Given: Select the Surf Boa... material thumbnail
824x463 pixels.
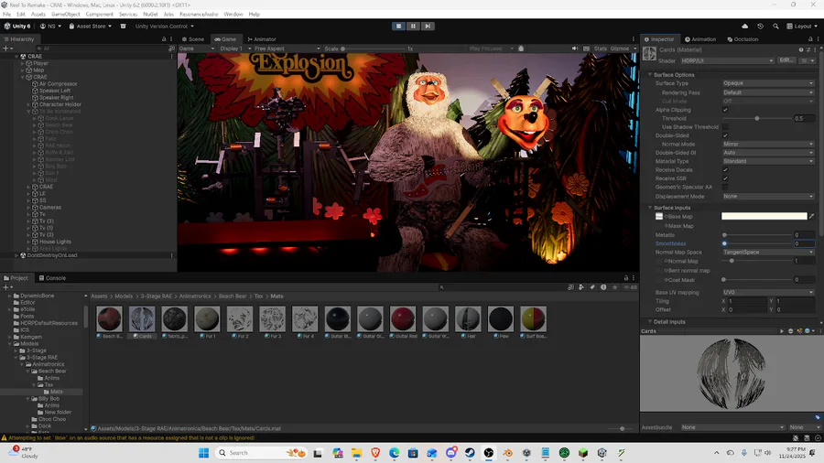Looking at the screenshot, I should [533, 319].
